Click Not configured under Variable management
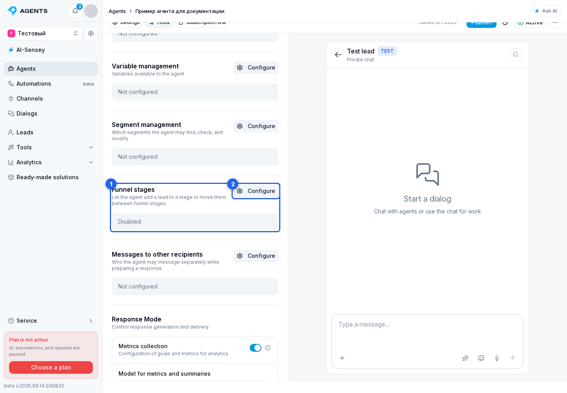Screen dimensions: 567x393 pyautogui.click(x=195, y=92)
